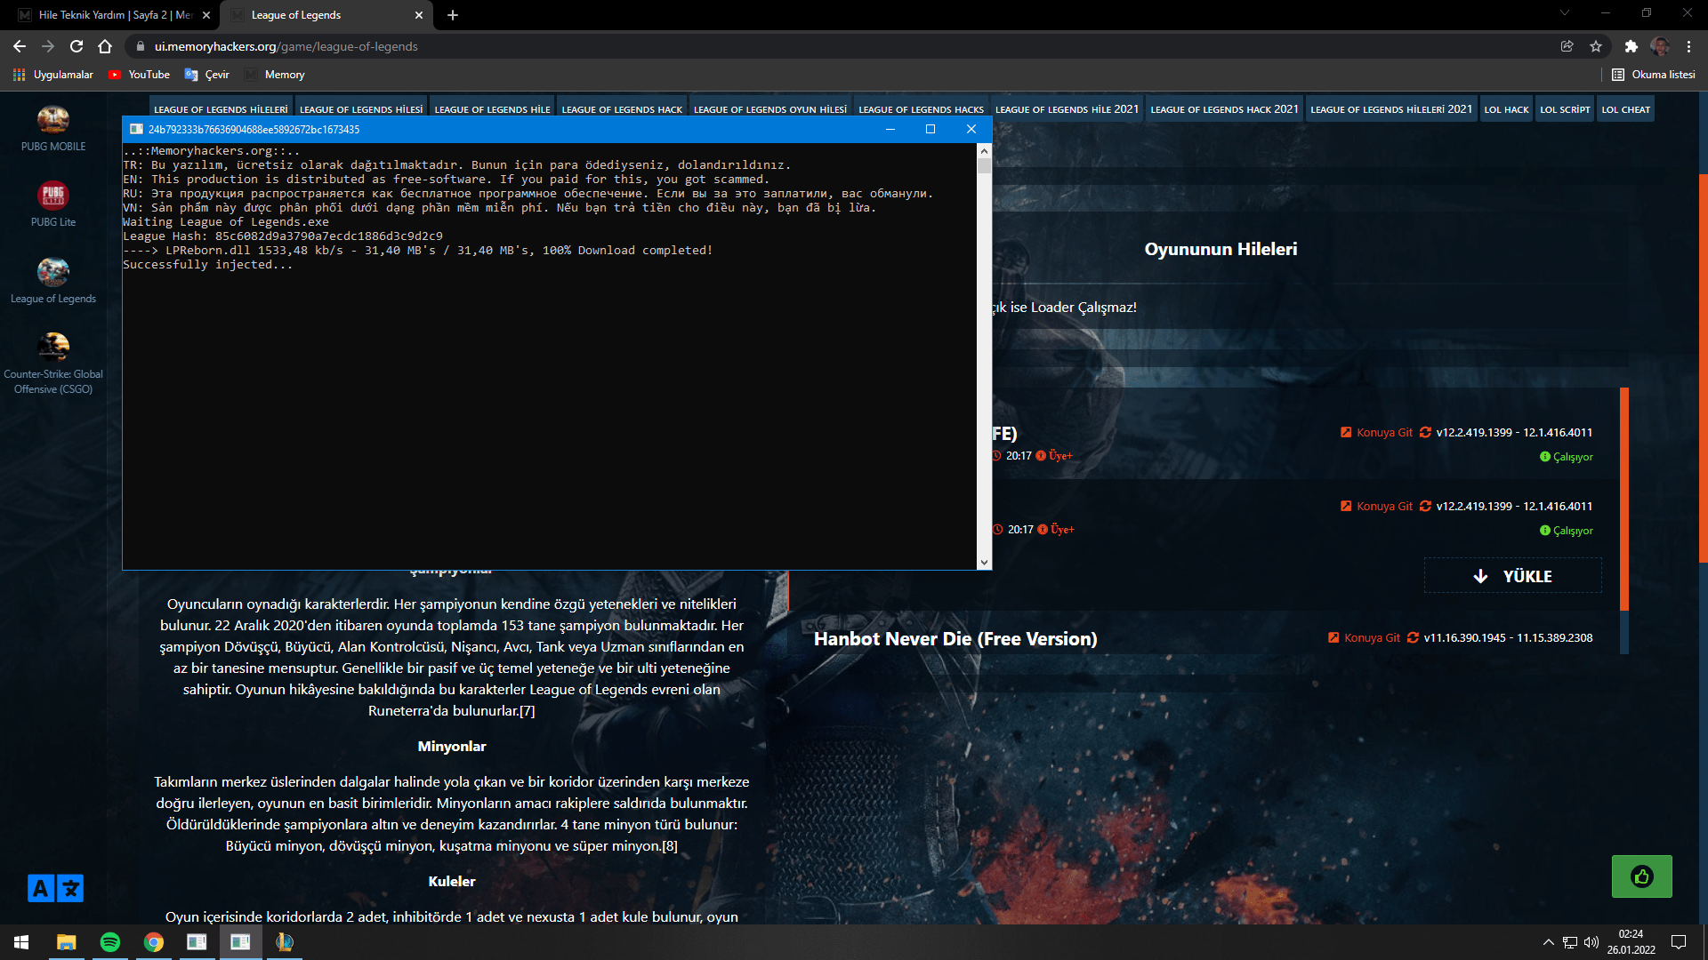1708x960 pixels.
Task: Open Memory bookmark
Action: point(275,75)
